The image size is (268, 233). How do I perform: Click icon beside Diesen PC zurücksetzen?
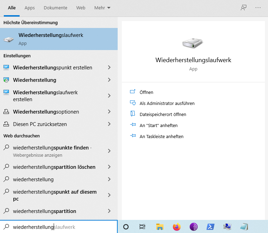coord(6,124)
